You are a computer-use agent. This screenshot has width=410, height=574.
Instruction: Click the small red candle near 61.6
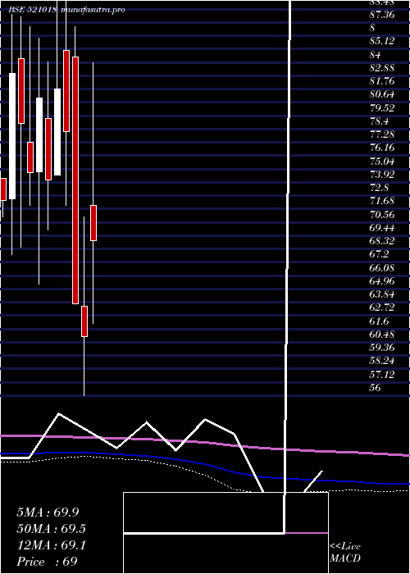pyautogui.click(x=84, y=321)
